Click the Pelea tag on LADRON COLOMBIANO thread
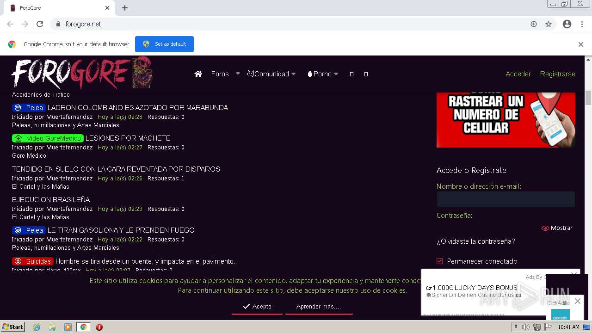This screenshot has width=592, height=333. pyautogui.click(x=29, y=108)
